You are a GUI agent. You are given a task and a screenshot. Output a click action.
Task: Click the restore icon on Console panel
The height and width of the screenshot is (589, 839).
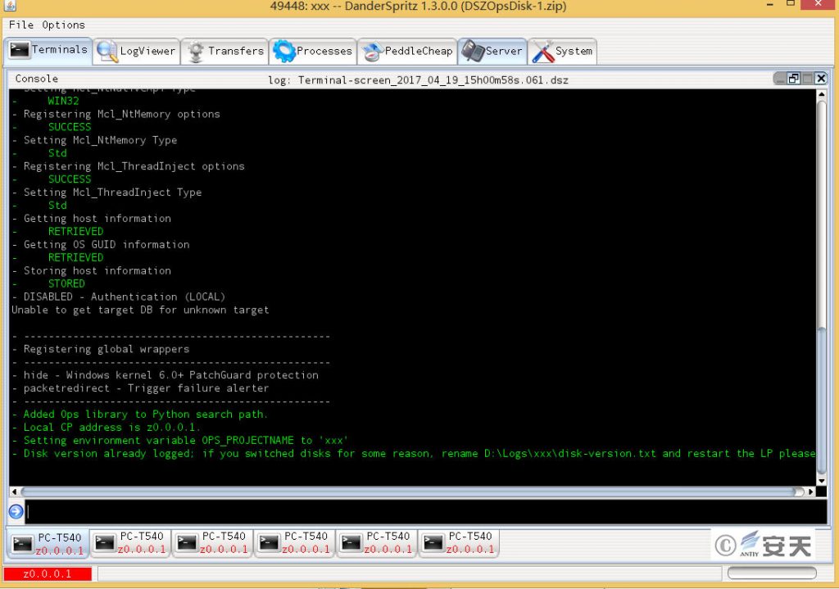793,79
